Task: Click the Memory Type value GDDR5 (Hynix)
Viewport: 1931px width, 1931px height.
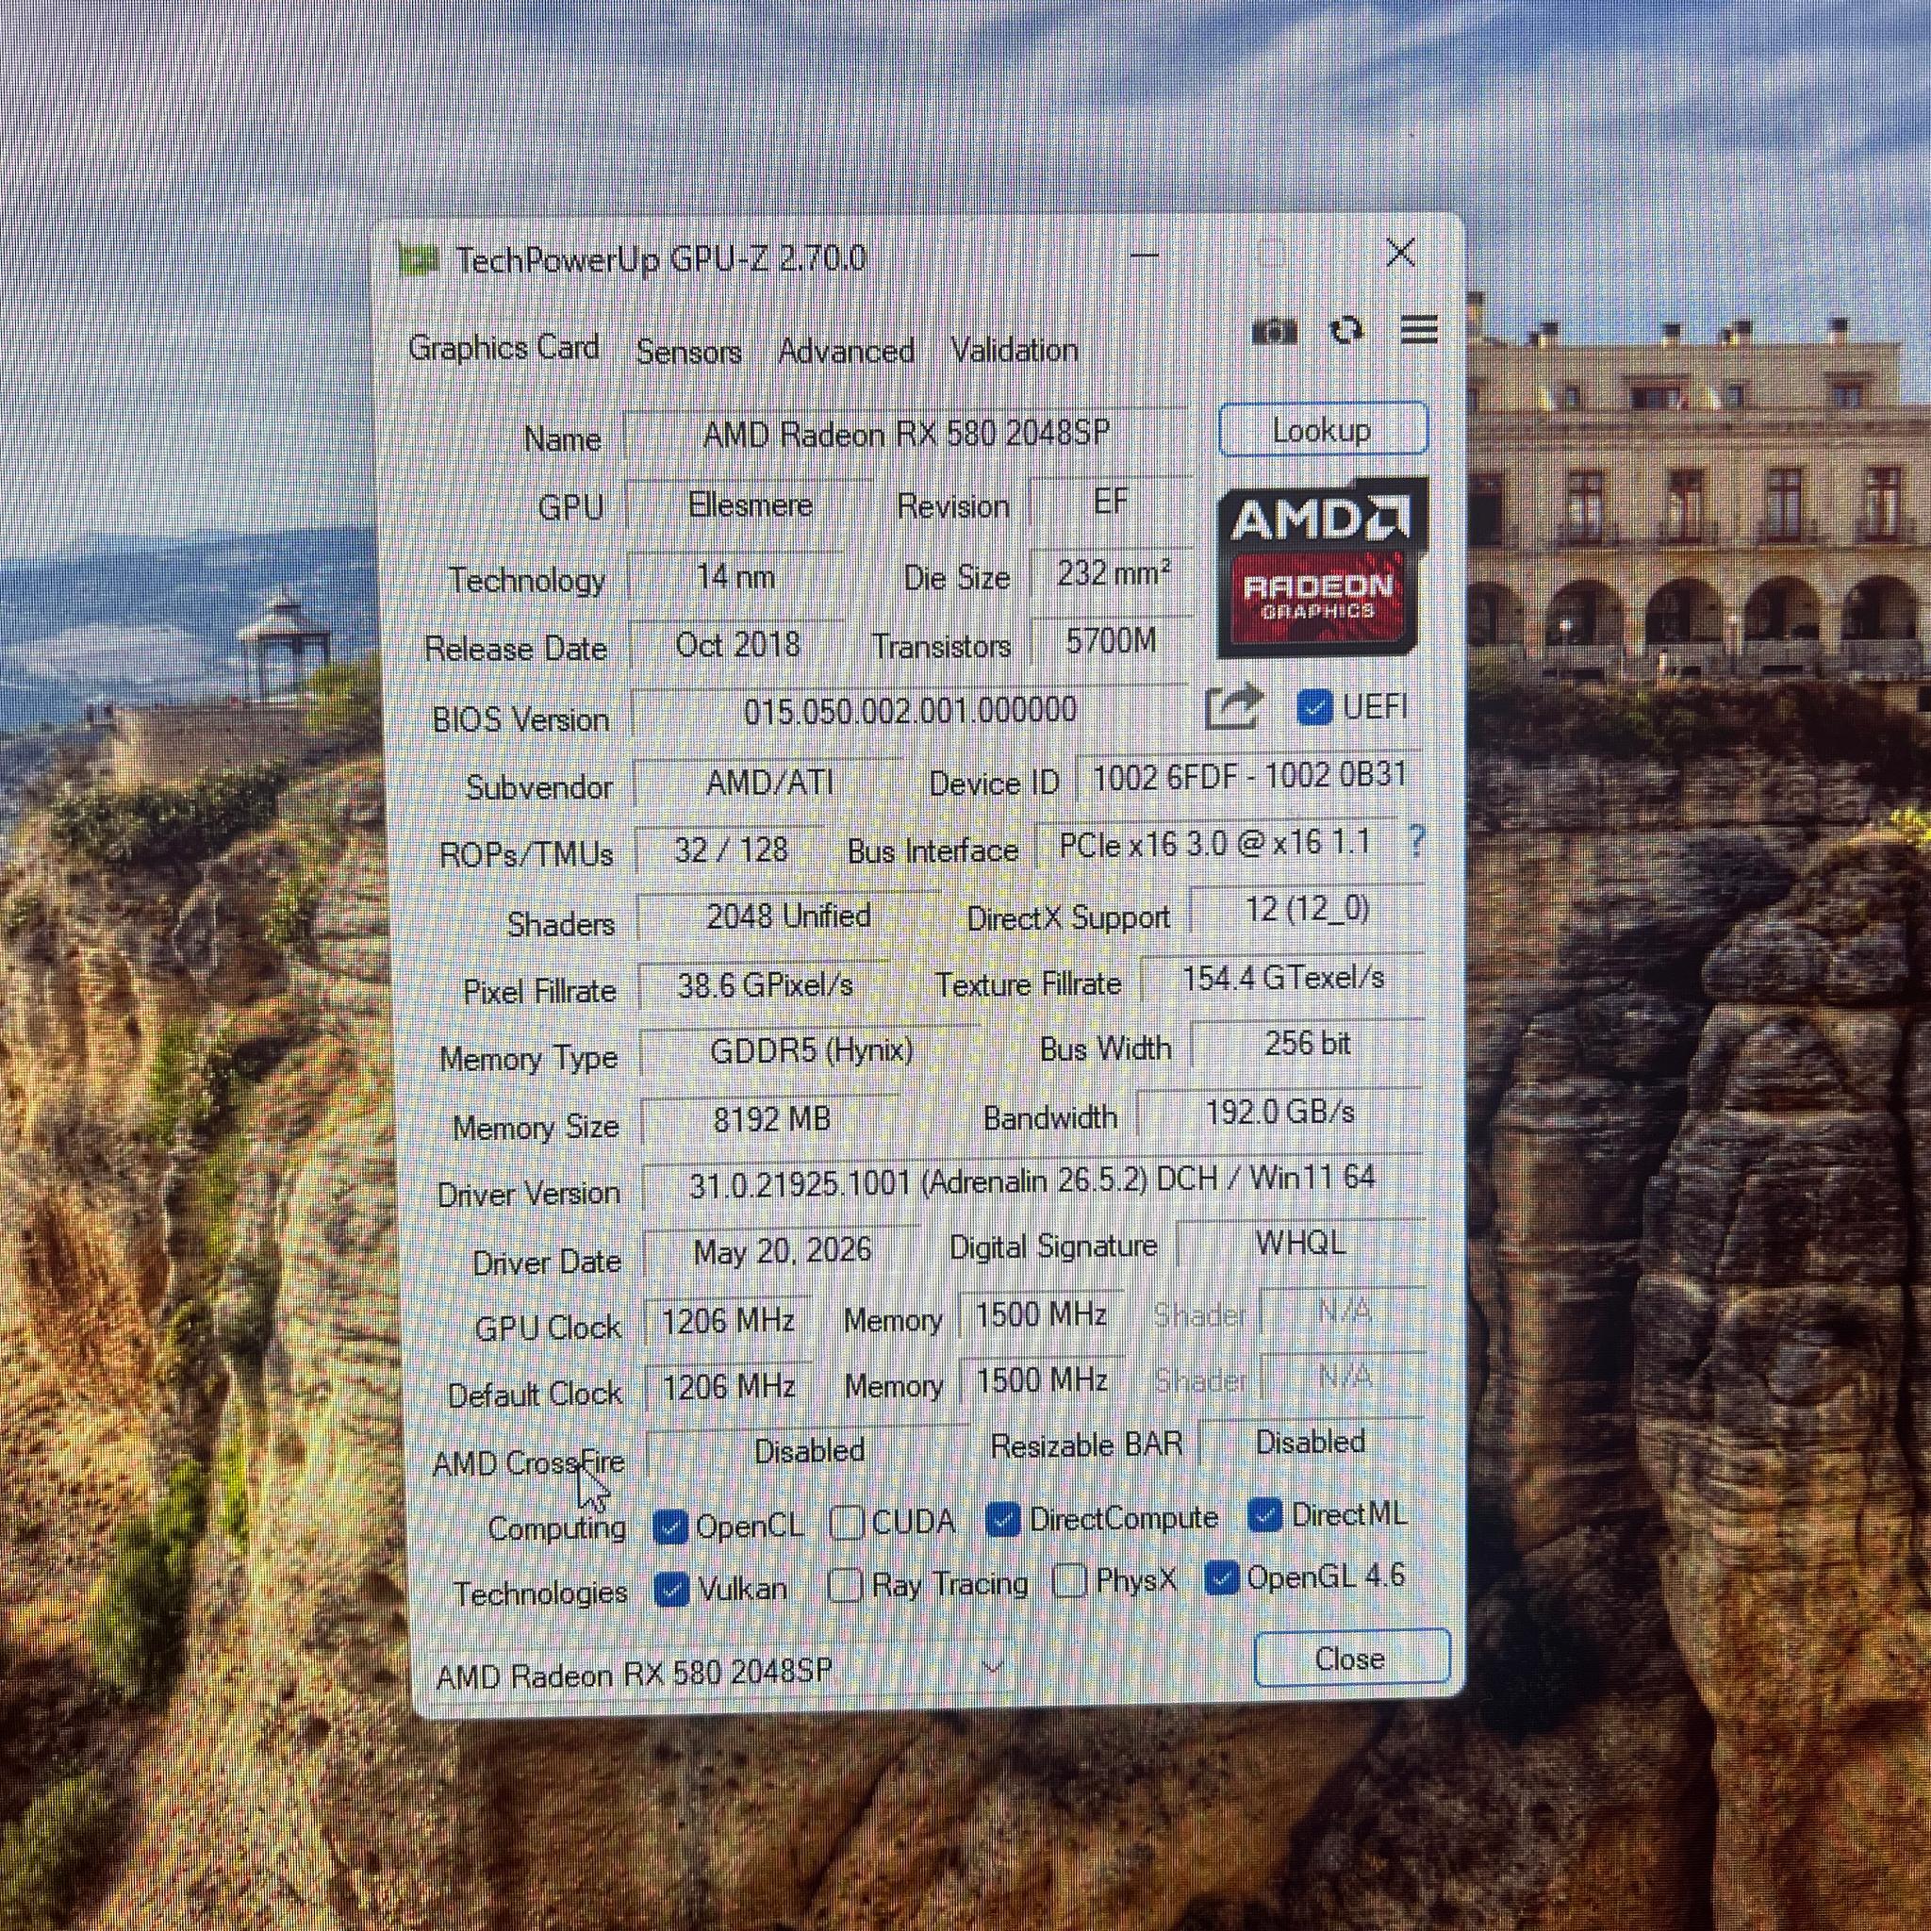Action: (811, 1051)
